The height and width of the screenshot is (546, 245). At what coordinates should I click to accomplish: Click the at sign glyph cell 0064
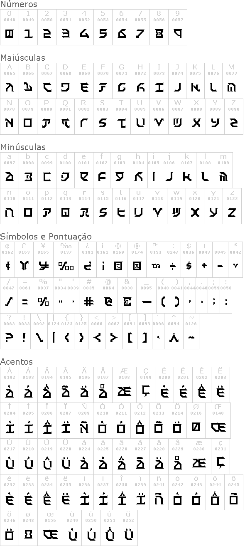click(109, 295)
